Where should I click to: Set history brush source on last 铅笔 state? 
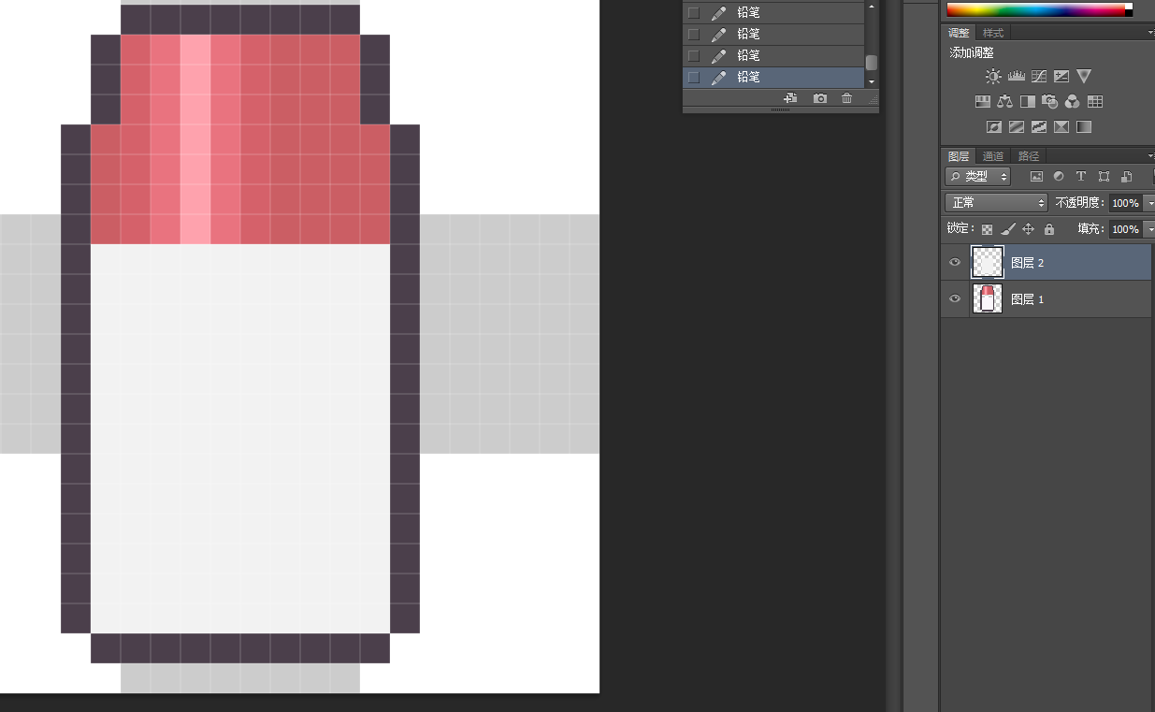click(x=693, y=77)
